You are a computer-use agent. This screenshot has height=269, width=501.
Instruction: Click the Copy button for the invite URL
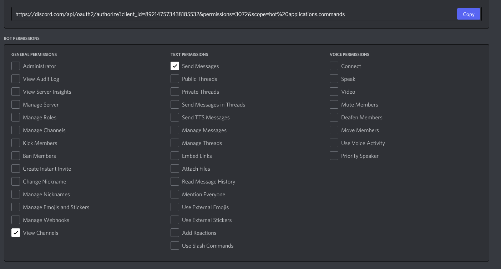[469, 14]
